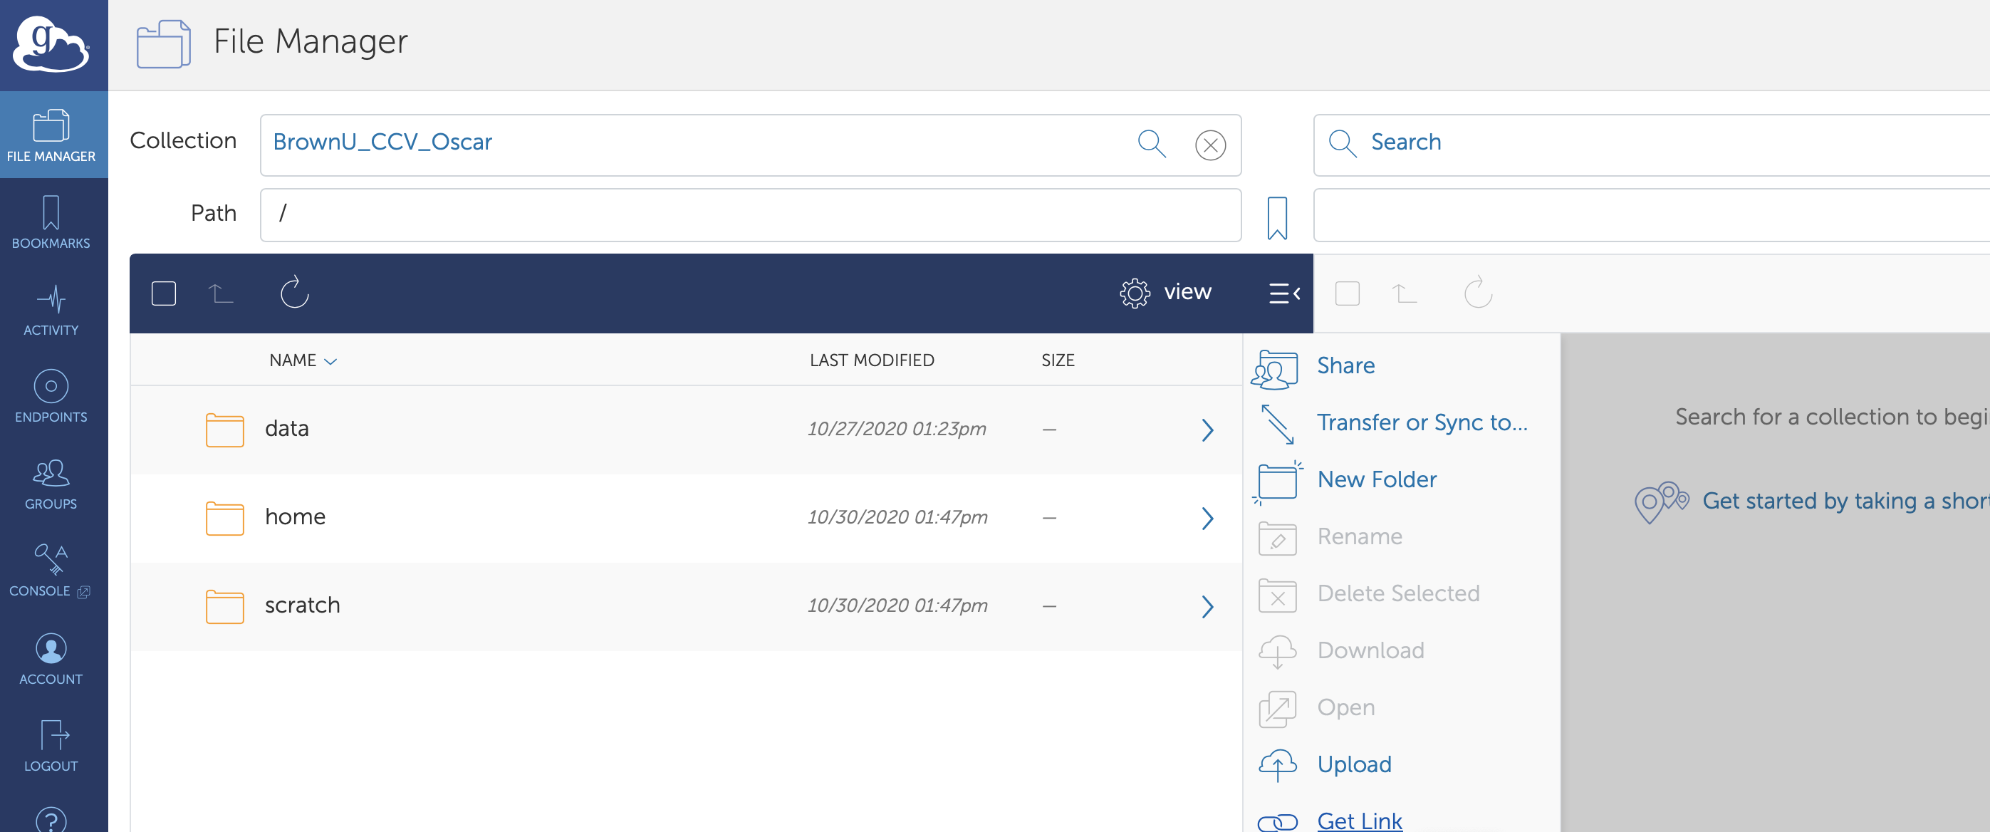Select the data folder row
The image size is (1990, 832).
click(686, 430)
